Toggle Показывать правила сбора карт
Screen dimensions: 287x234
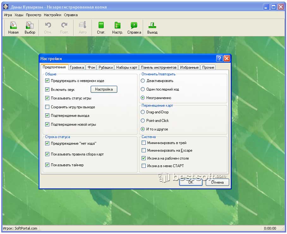pos(47,154)
